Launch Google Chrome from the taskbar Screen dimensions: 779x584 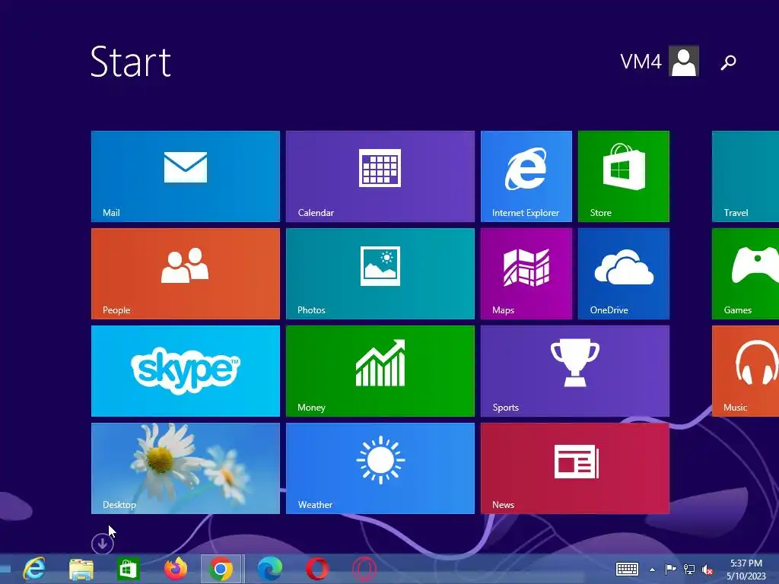(221, 569)
